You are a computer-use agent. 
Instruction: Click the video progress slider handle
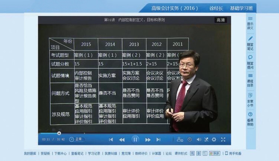59,133
